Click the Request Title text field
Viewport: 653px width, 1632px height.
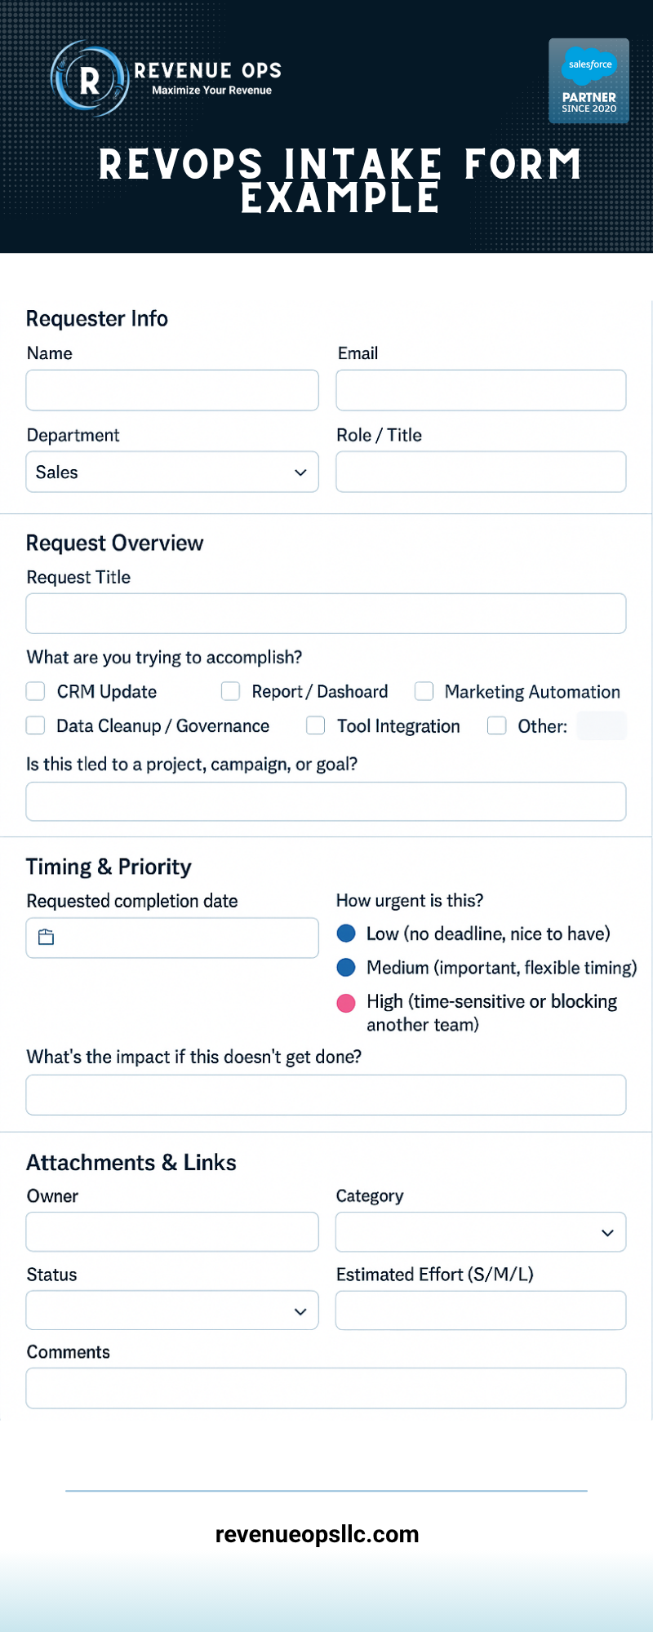pos(326,614)
